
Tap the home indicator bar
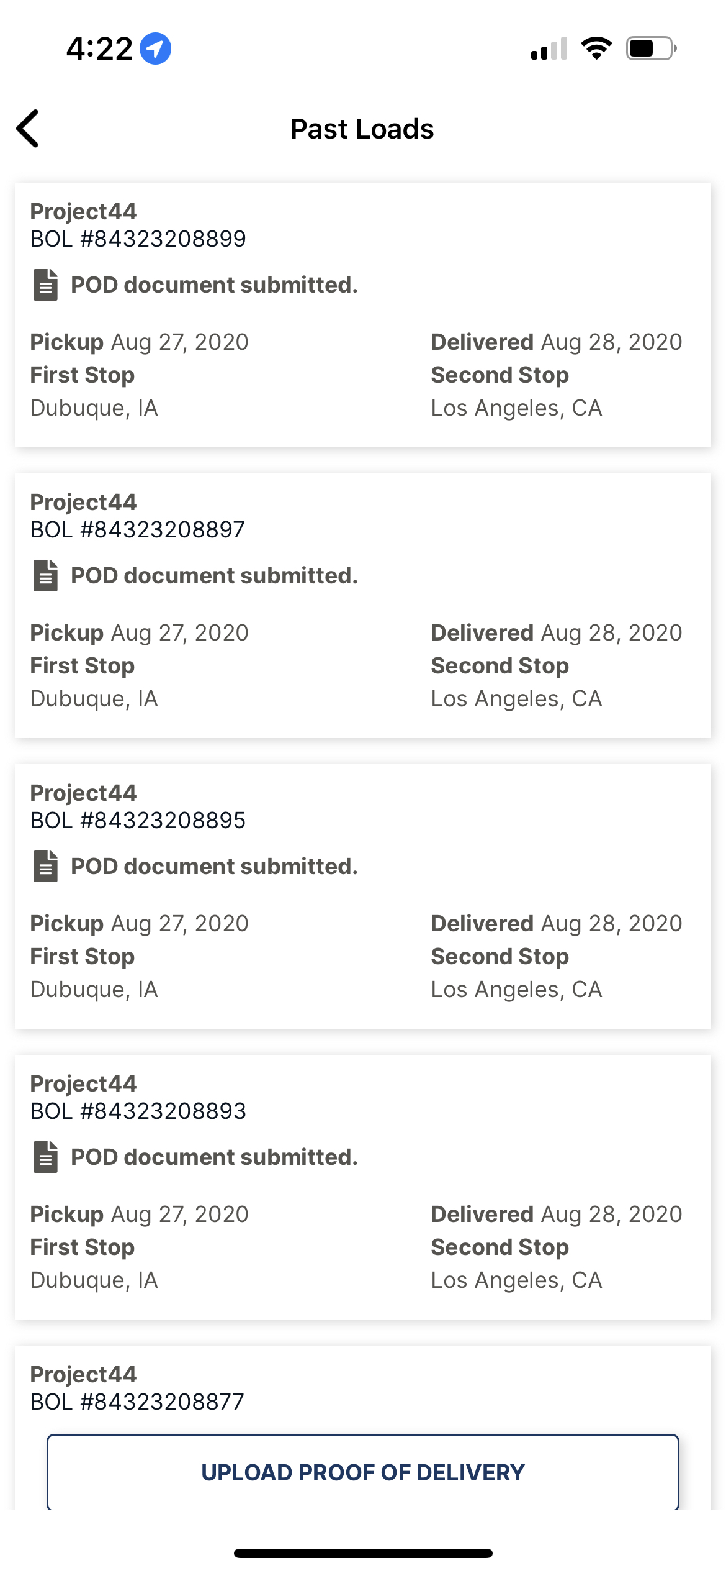[363, 1553]
